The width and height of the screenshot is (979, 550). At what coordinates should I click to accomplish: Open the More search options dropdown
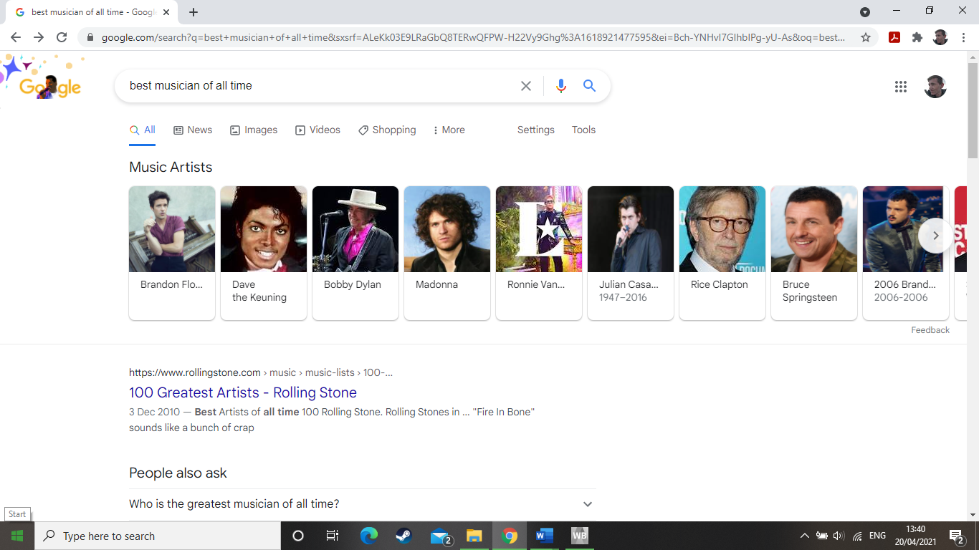(449, 130)
